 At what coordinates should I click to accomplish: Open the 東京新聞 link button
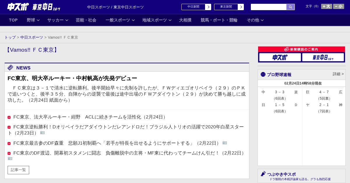pos(226,7)
